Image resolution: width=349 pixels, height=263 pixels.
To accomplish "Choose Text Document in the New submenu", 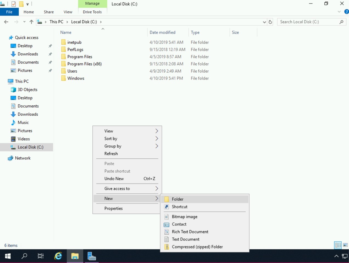I will point(185,239).
